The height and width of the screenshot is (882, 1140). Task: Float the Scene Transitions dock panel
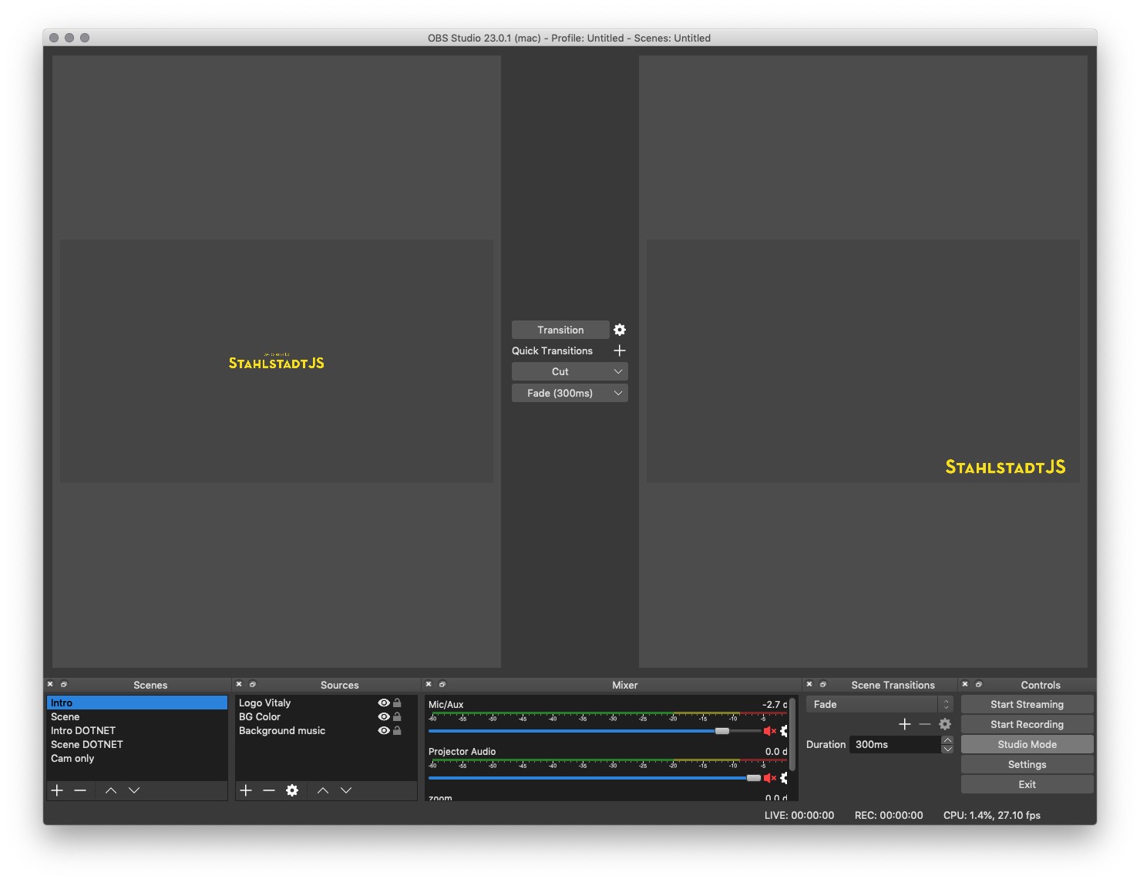click(823, 684)
